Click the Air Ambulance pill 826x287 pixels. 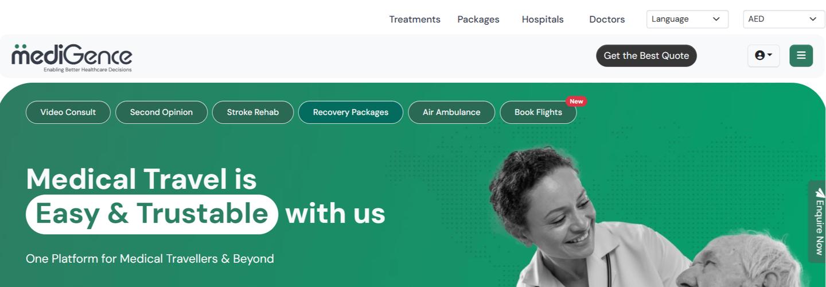(451, 112)
